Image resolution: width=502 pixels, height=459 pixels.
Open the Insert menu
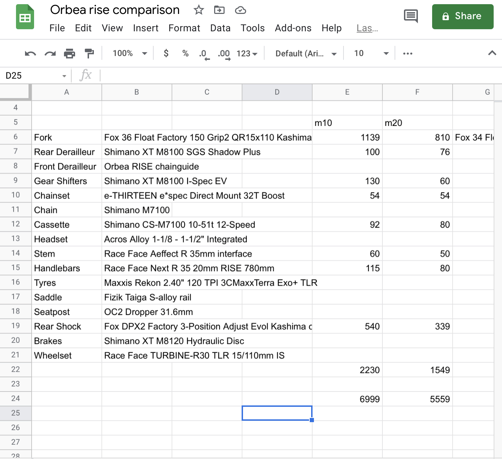[x=146, y=28]
